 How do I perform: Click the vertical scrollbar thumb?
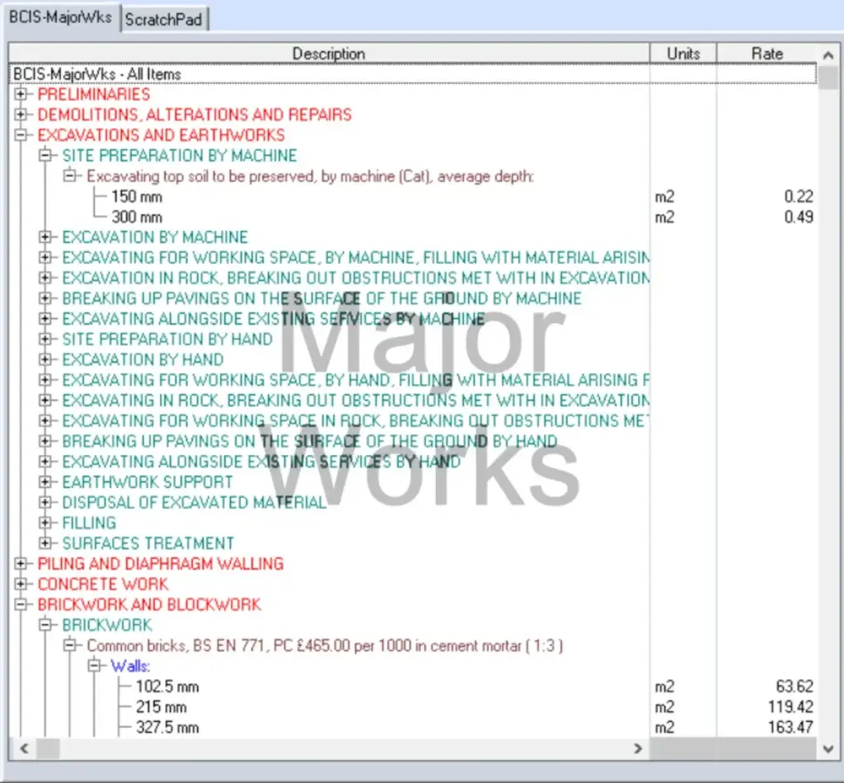(828, 77)
